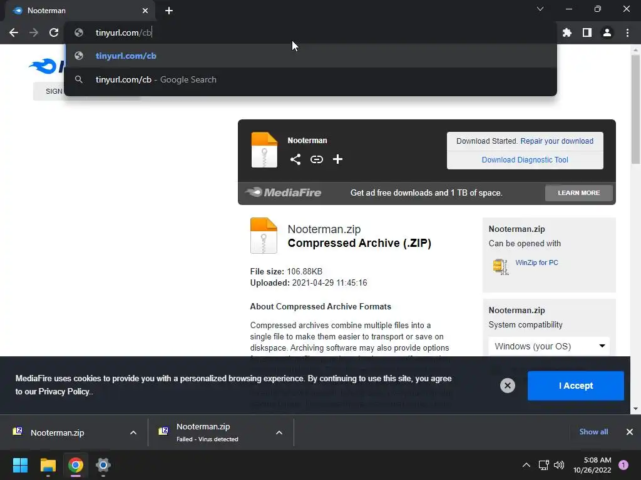Dismiss the cookie notice with X
Image resolution: width=641 pixels, height=480 pixels.
point(507,386)
